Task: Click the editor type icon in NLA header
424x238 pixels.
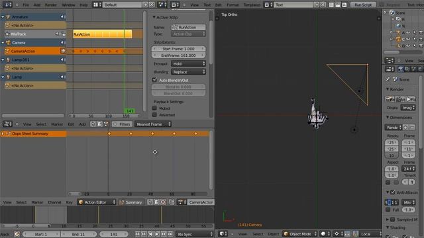Action: click(7, 124)
